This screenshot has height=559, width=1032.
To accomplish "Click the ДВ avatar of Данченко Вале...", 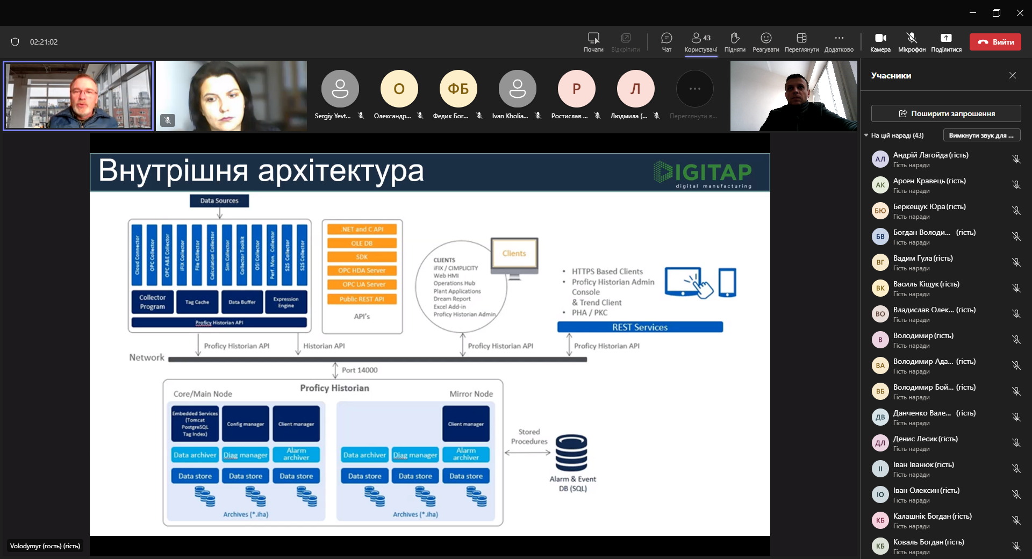I will click(880, 417).
